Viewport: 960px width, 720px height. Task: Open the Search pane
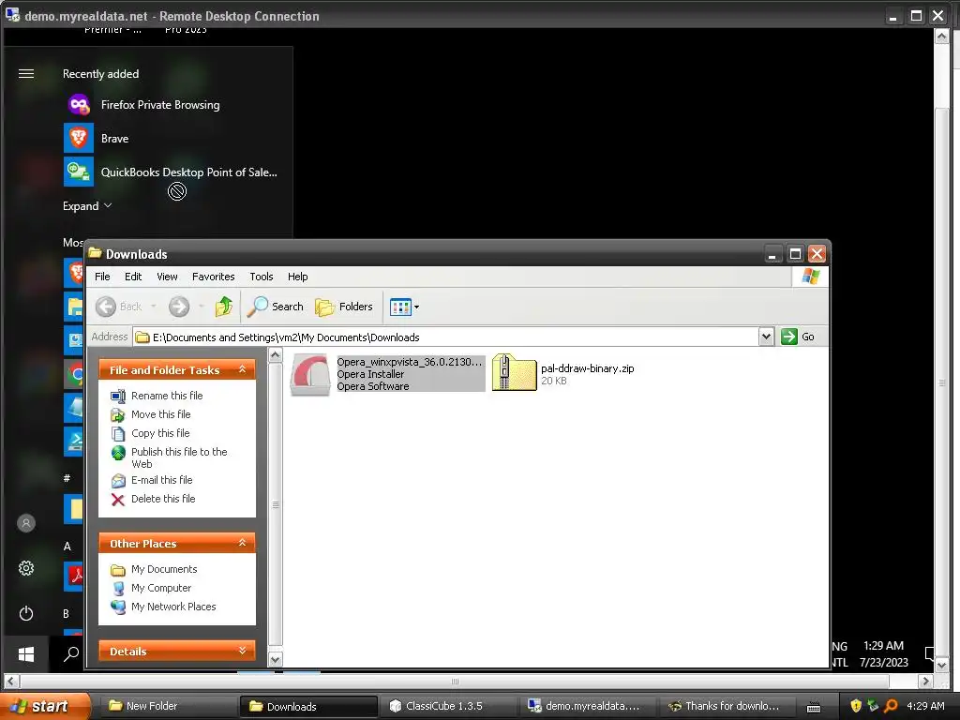(x=275, y=307)
